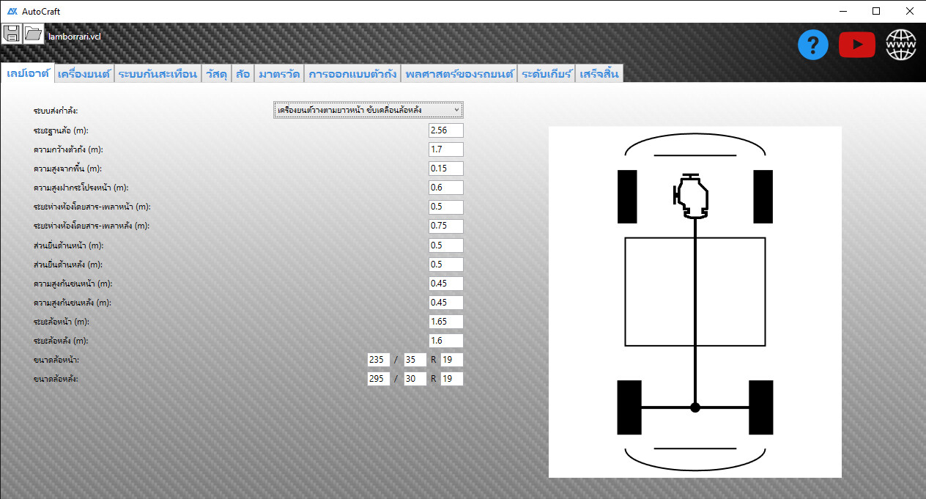Open the เสร็จสิ้น tab
Screen dimensions: 926x499
[x=599, y=74]
